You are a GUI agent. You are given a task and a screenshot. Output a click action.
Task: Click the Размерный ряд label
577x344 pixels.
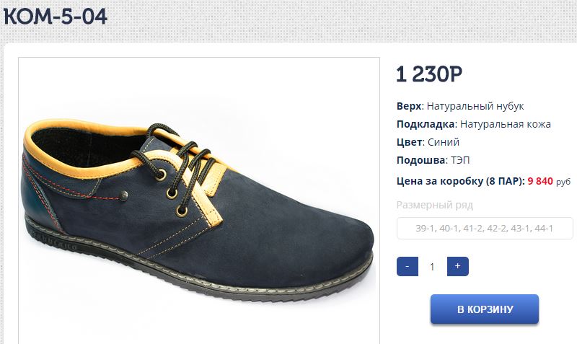click(x=435, y=205)
